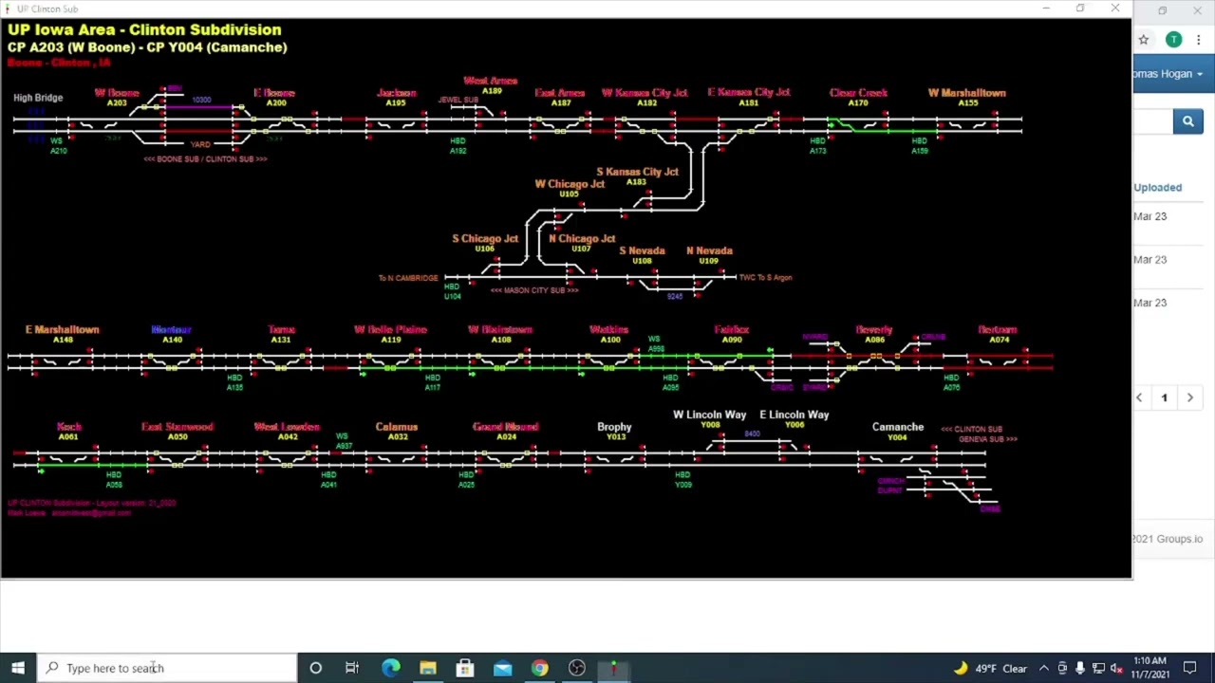Select the W Marshalltown A155 label

967,98
